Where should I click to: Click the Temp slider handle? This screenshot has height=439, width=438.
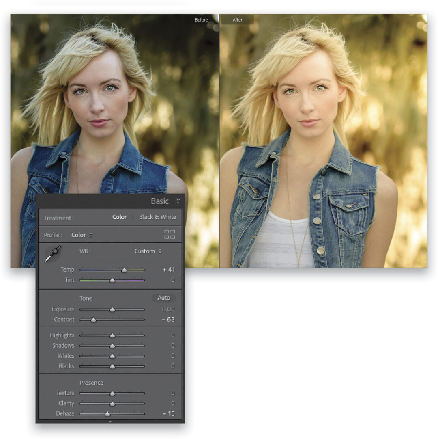pyautogui.click(x=124, y=269)
